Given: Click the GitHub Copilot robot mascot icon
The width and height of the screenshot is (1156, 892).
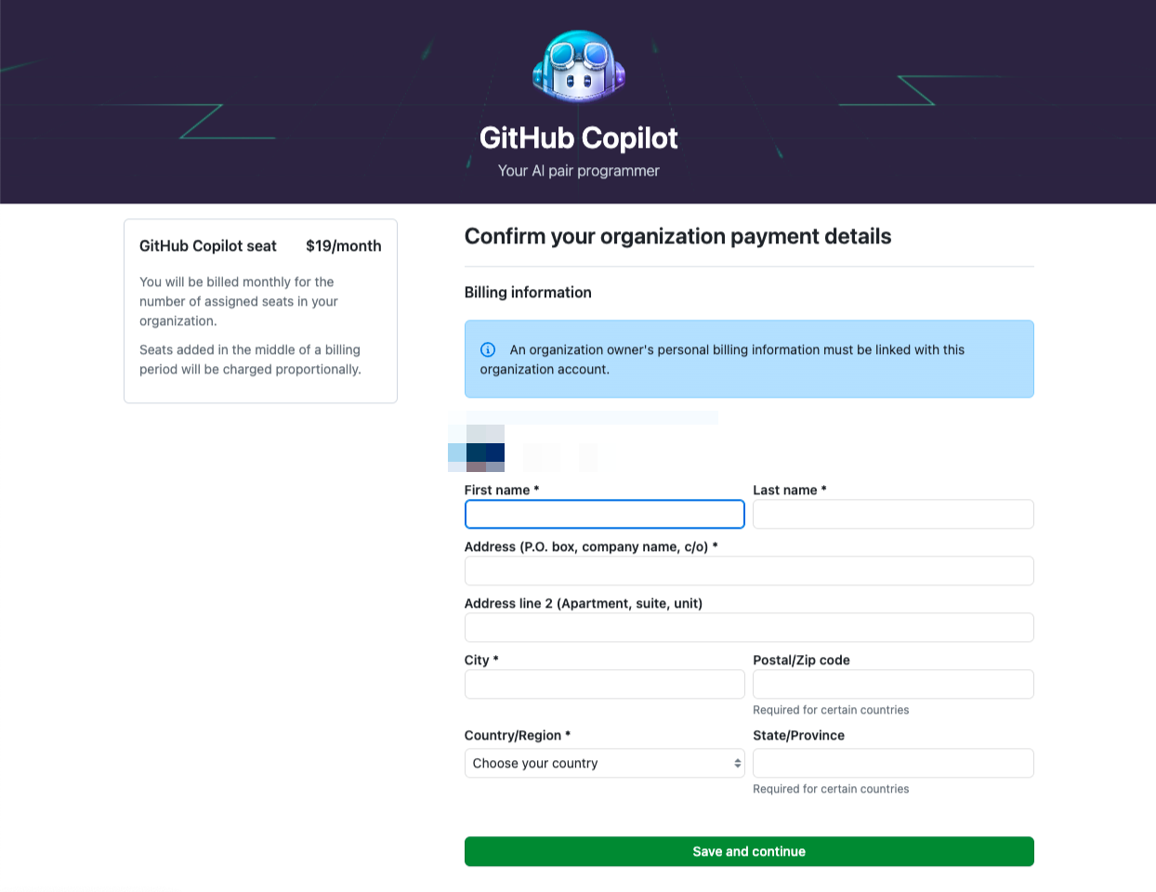Looking at the screenshot, I should pos(579,67).
